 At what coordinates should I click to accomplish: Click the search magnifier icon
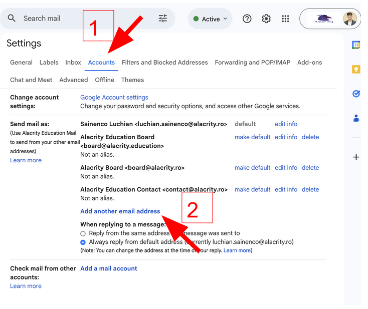tap(11, 18)
